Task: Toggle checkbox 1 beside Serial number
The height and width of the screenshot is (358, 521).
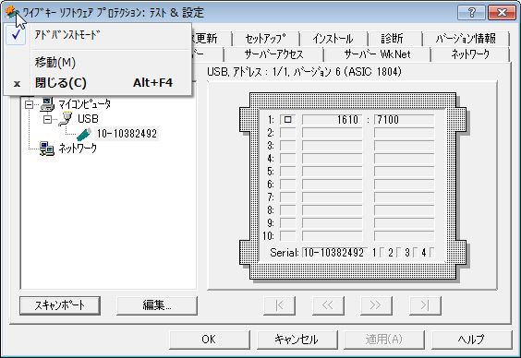Action: tap(382, 253)
